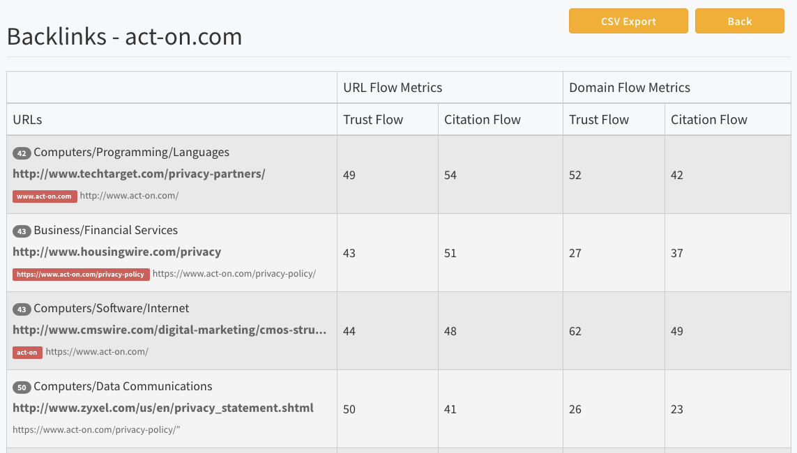Screen dimensions: 797x453
Task: Click URL Trust Flow value 49 in techtarget row
Action: (349, 175)
